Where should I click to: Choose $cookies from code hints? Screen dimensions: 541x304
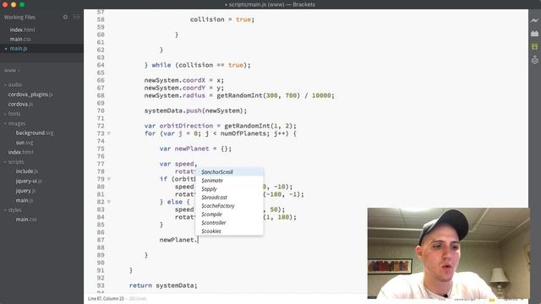point(229,231)
